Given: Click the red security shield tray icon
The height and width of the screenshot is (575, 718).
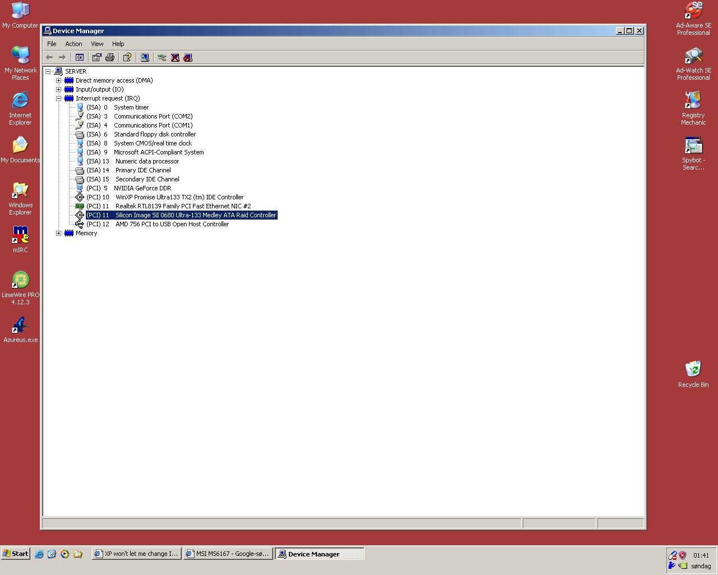Looking at the screenshot, I should [682, 555].
